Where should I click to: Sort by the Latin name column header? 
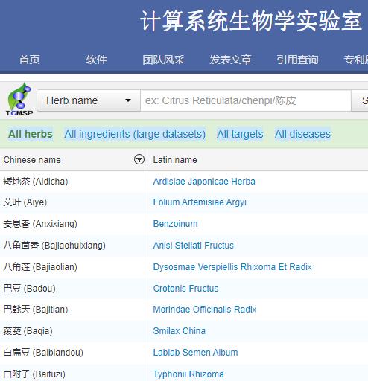175,160
